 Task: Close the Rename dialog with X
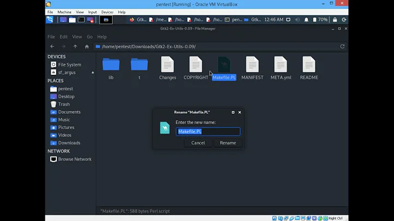240,112
